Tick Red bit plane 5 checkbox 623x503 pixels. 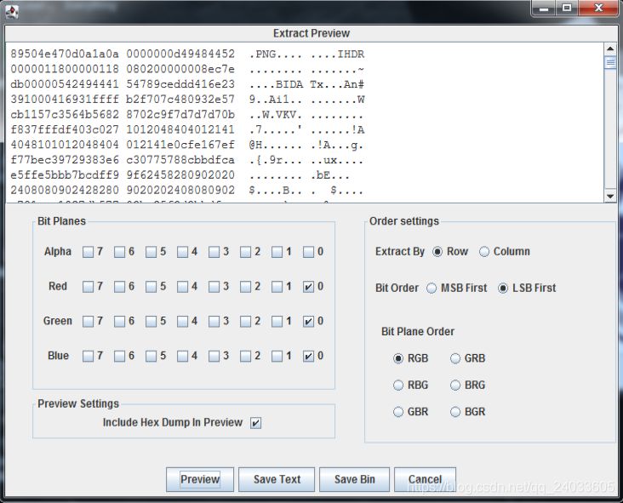151,287
